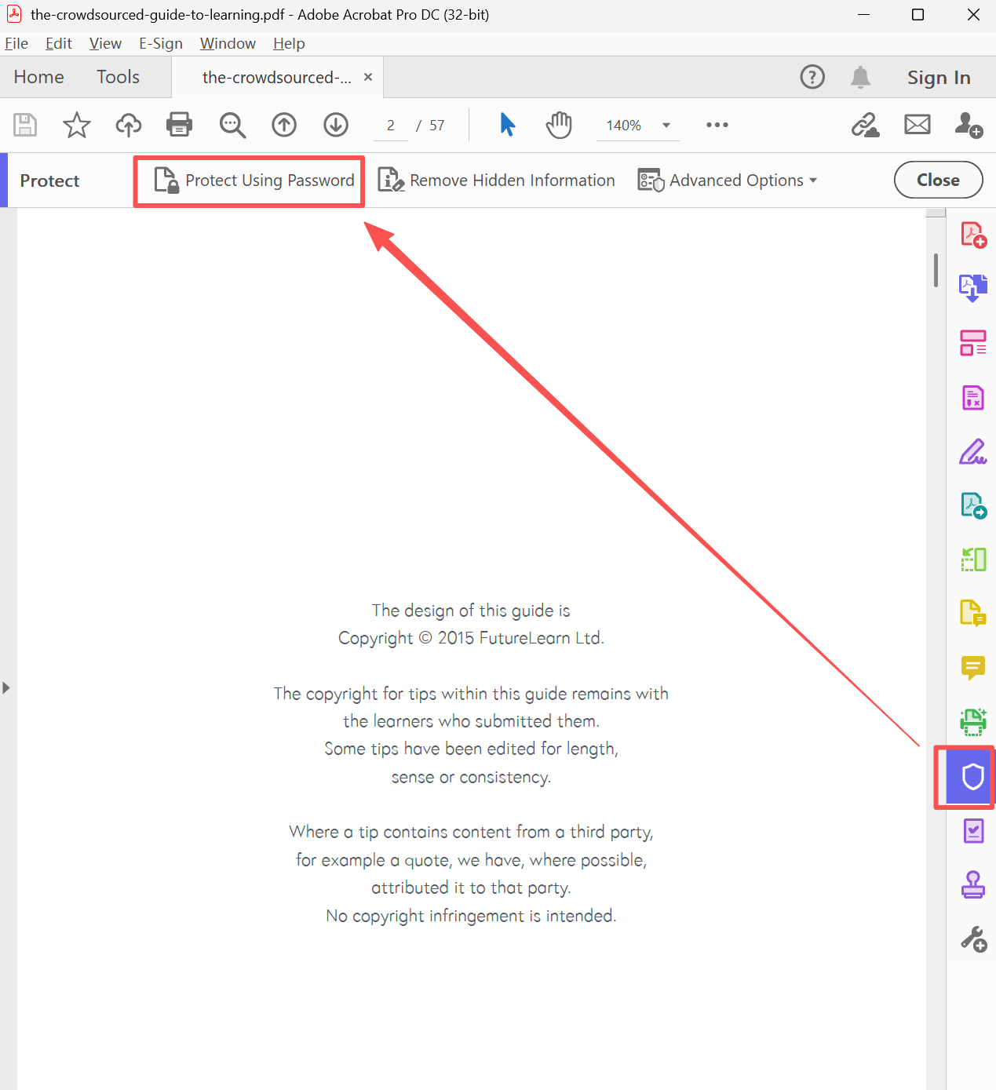Switch to the Tools tab
The image size is (996, 1090).
118,77
